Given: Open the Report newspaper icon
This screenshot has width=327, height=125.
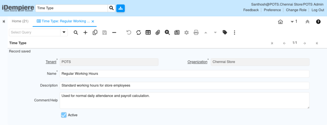Looking at the screenshot, I should point(177,32).
